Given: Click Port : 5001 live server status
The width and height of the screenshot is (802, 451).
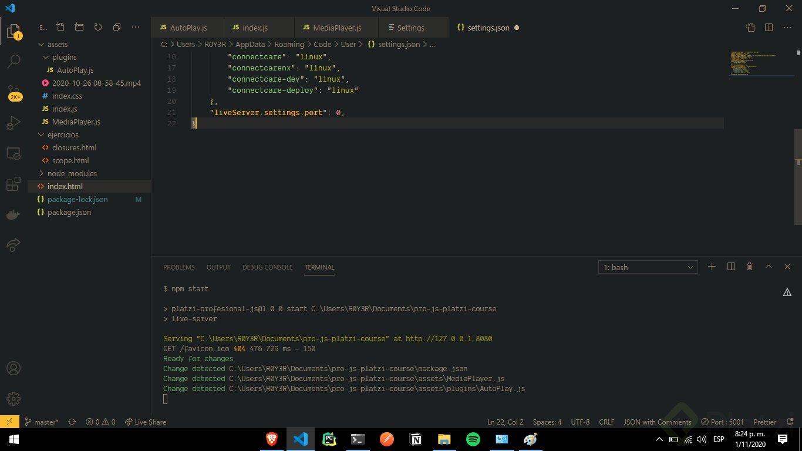Looking at the screenshot, I should tap(723, 422).
